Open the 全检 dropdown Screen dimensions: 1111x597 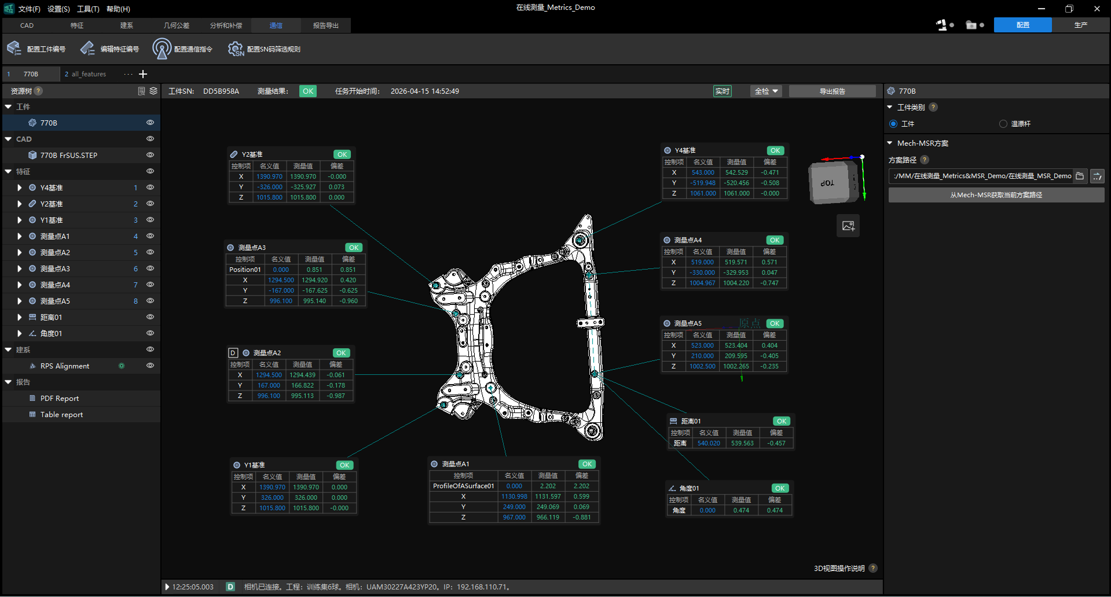765,91
